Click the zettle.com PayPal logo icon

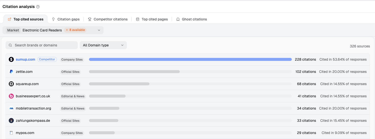pos(11,72)
